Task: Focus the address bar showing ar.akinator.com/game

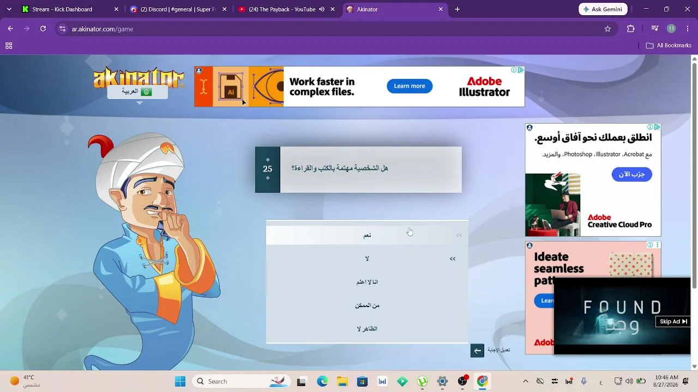Action: 335,29
